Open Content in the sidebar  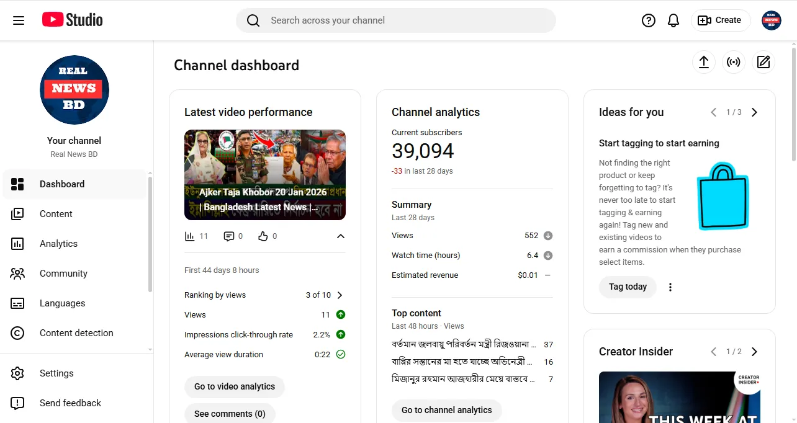tap(74, 214)
